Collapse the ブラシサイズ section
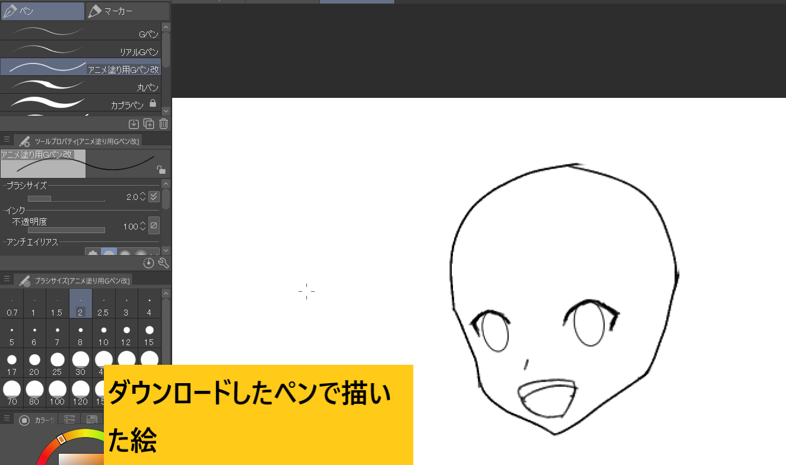The width and height of the screenshot is (786, 465). [x=5, y=185]
